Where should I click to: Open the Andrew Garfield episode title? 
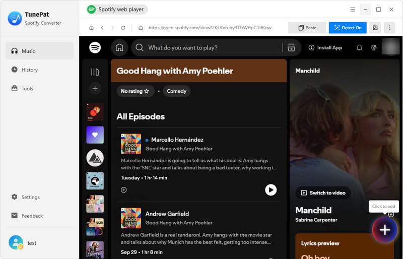167,214
